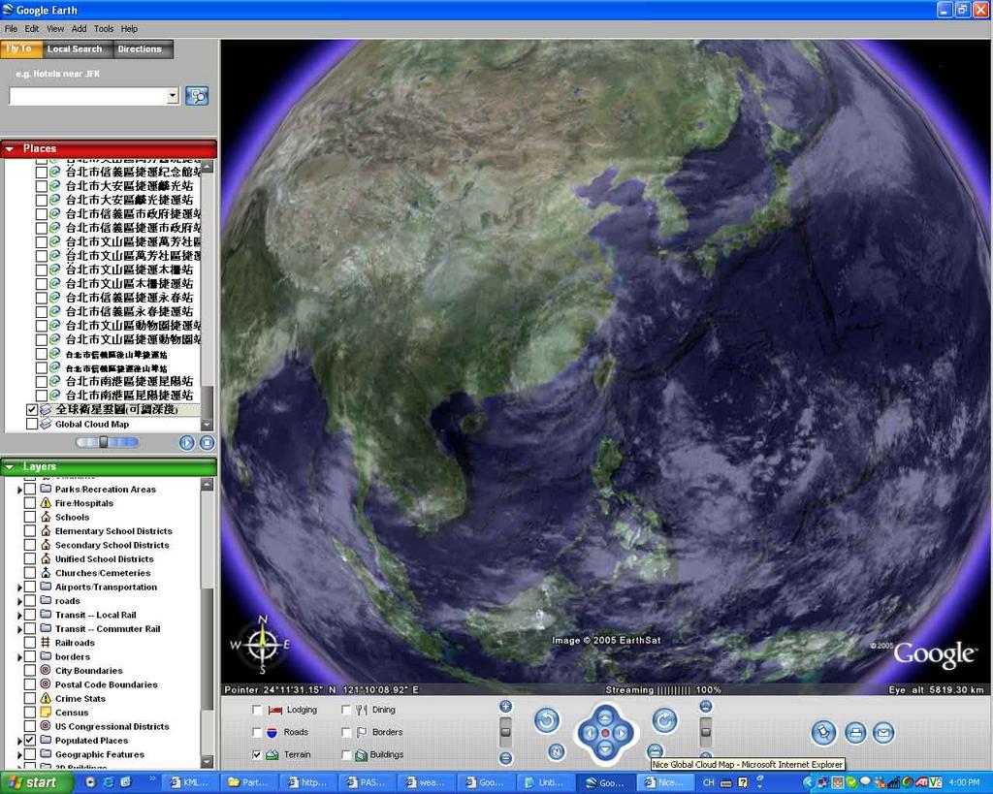Click the tilt slider handle
993x794 pixels.
[x=706, y=731]
